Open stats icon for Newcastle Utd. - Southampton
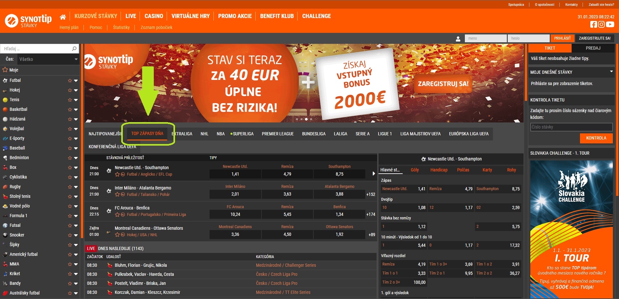The height and width of the screenshot is (299, 619). tap(123, 174)
